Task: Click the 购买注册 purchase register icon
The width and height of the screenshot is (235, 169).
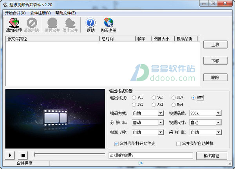Action: pos(108,25)
